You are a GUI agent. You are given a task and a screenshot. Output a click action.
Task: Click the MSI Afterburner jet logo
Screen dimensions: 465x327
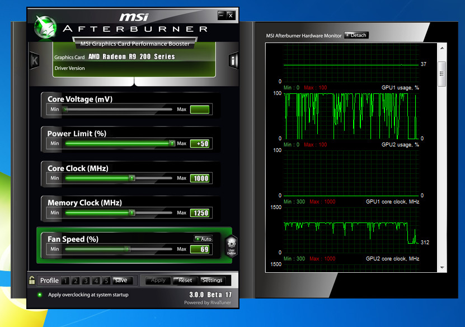45,27
